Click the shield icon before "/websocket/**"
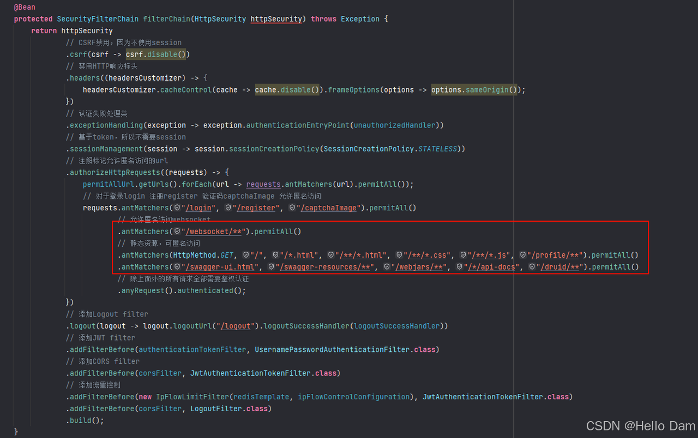The image size is (698, 438). tap(177, 231)
